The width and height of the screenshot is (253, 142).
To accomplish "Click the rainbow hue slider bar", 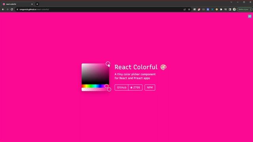I will pyautogui.click(x=95, y=86).
